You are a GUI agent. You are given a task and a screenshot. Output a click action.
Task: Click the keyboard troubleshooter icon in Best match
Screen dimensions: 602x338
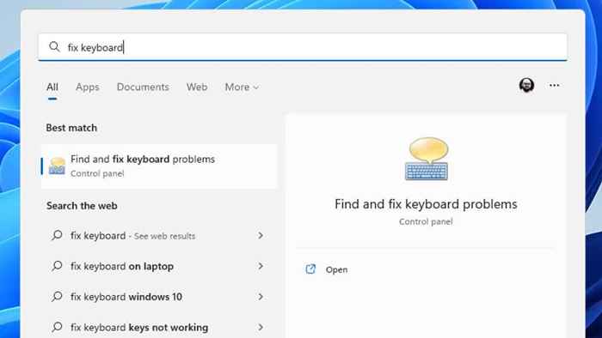(58, 166)
